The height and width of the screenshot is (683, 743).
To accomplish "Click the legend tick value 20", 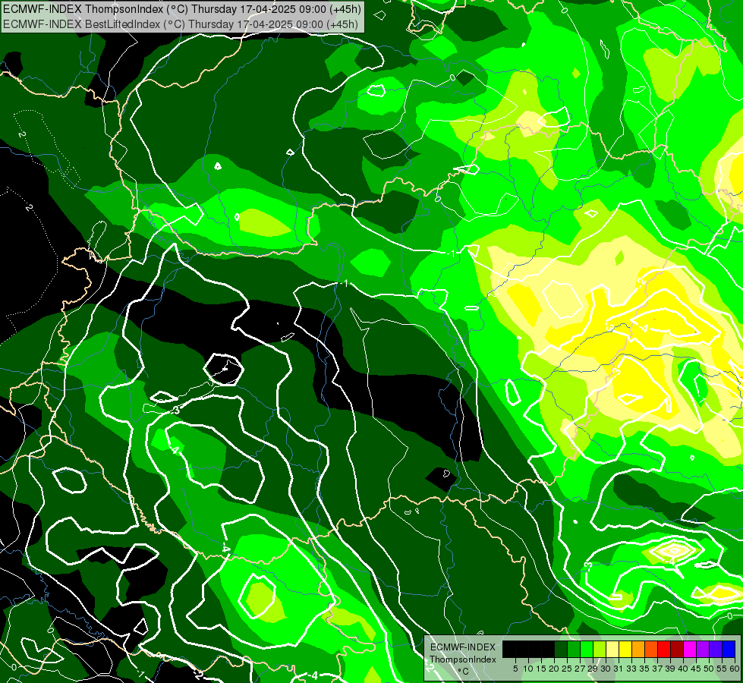I will click(553, 669).
